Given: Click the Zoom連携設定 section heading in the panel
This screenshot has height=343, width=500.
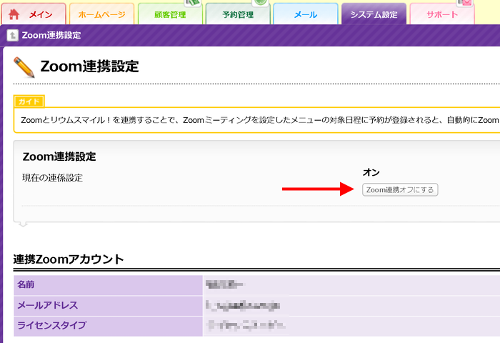Looking at the screenshot, I should click(59, 156).
